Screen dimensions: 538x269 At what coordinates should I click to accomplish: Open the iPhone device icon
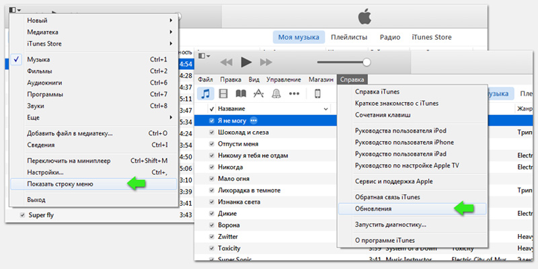point(317,93)
